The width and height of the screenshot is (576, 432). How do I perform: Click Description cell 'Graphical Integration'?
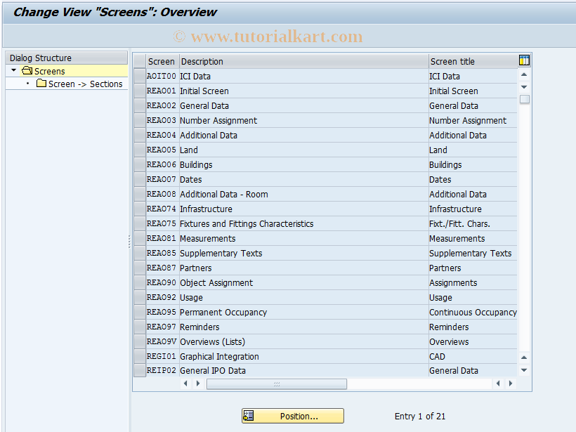(x=303, y=356)
